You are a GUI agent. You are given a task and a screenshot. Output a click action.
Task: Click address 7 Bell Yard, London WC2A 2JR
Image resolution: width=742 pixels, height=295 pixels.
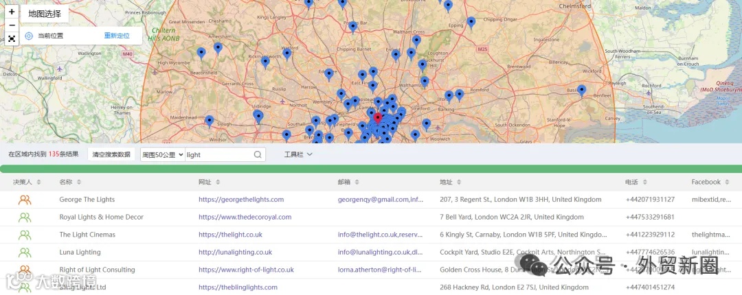point(512,217)
